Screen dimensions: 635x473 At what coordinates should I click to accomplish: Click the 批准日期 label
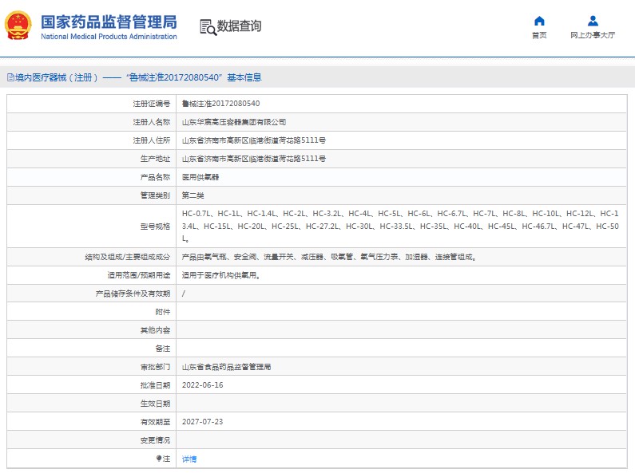pyautogui.click(x=155, y=385)
